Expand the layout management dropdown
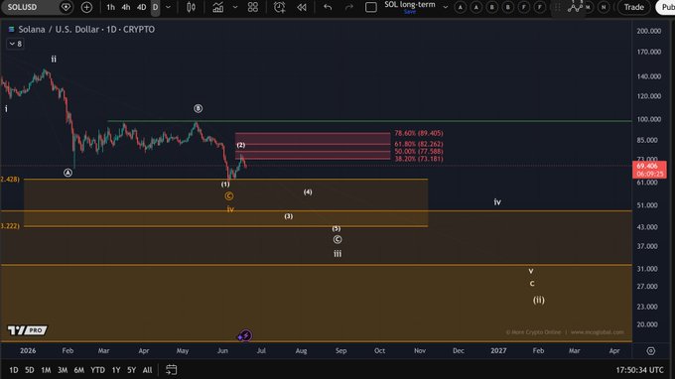This screenshot has height=379, width=675. tap(446, 7)
